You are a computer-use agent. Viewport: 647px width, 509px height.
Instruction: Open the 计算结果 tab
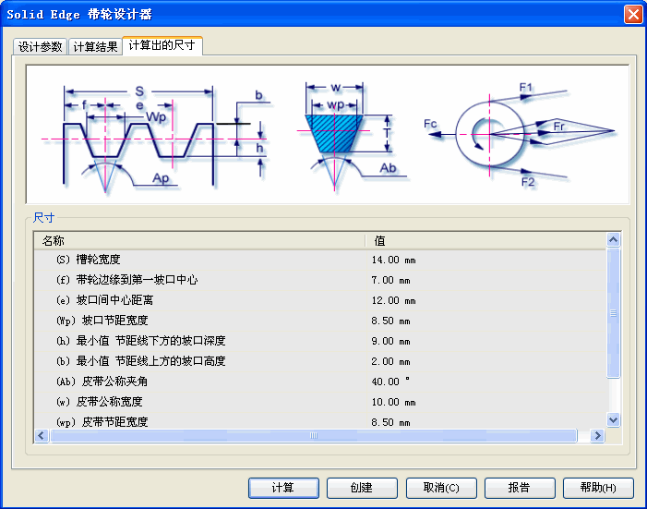click(95, 47)
